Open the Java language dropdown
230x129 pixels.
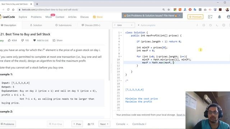point(124,25)
